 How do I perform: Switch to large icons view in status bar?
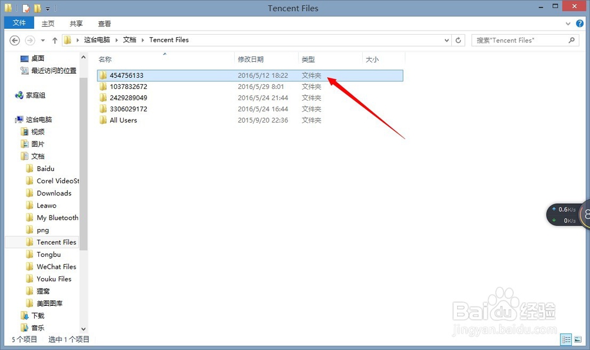[x=578, y=339]
